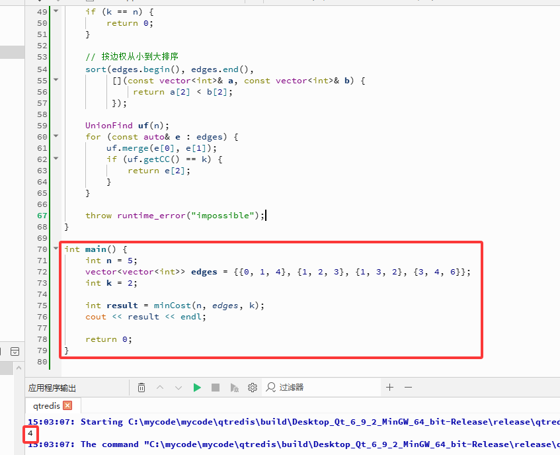This screenshot has height=455, width=560.
Task: Go to next output item arrow
Action: click(x=179, y=388)
